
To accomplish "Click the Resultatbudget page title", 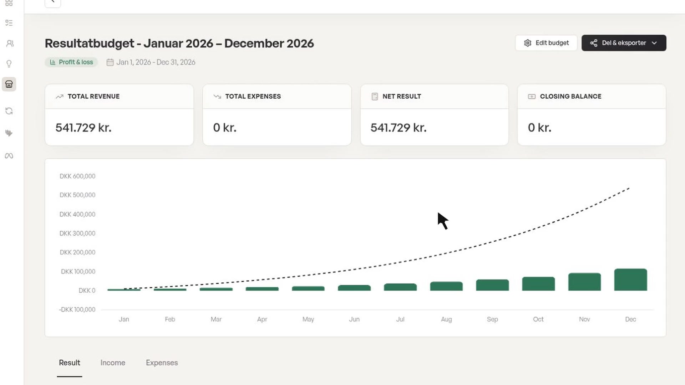I will pyautogui.click(x=179, y=43).
